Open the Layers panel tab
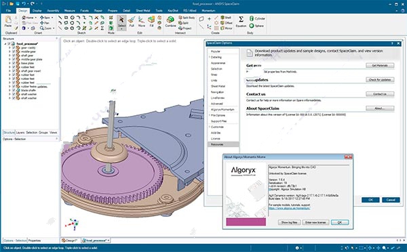 click(x=20, y=133)
